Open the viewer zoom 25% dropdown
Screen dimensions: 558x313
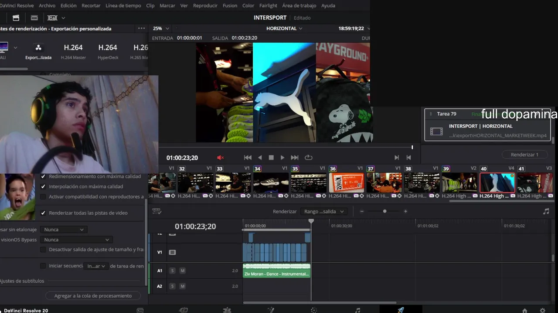click(x=161, y=28)
